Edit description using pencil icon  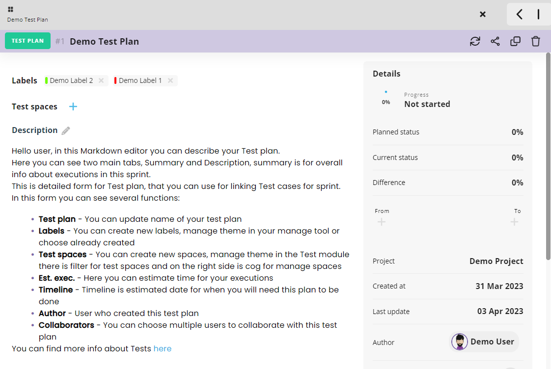tap(66, 131)
